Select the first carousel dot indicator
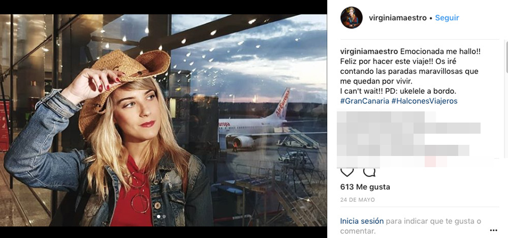 157,216
